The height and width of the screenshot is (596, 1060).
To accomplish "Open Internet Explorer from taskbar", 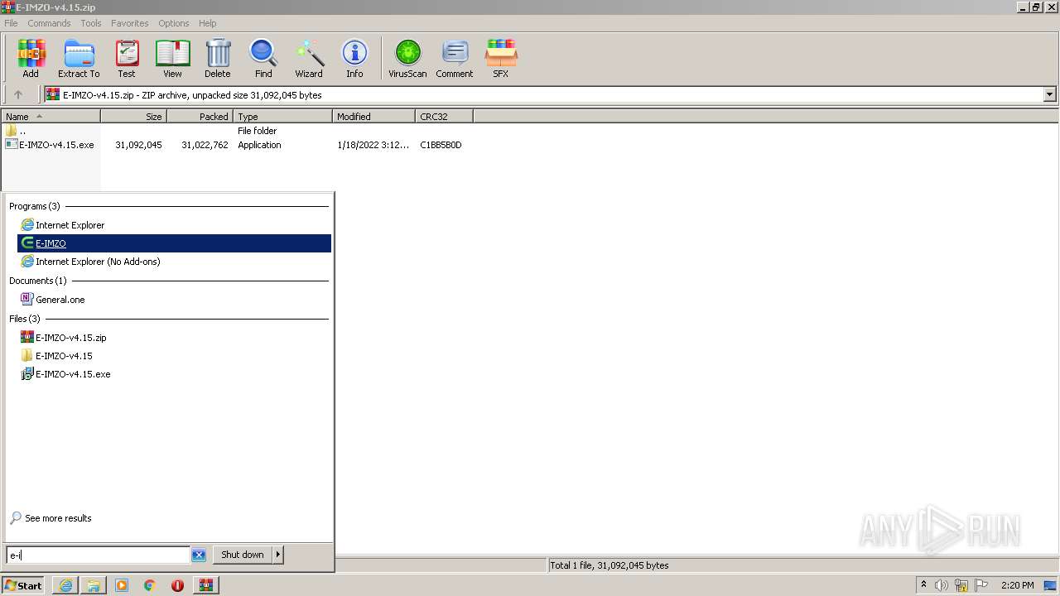I will [65, 585].
